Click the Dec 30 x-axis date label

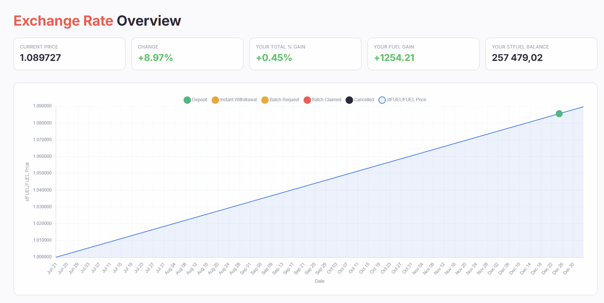(569, 268)
